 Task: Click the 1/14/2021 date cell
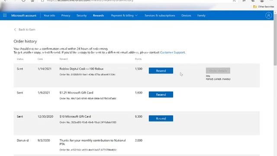click(x=45, y=69)
